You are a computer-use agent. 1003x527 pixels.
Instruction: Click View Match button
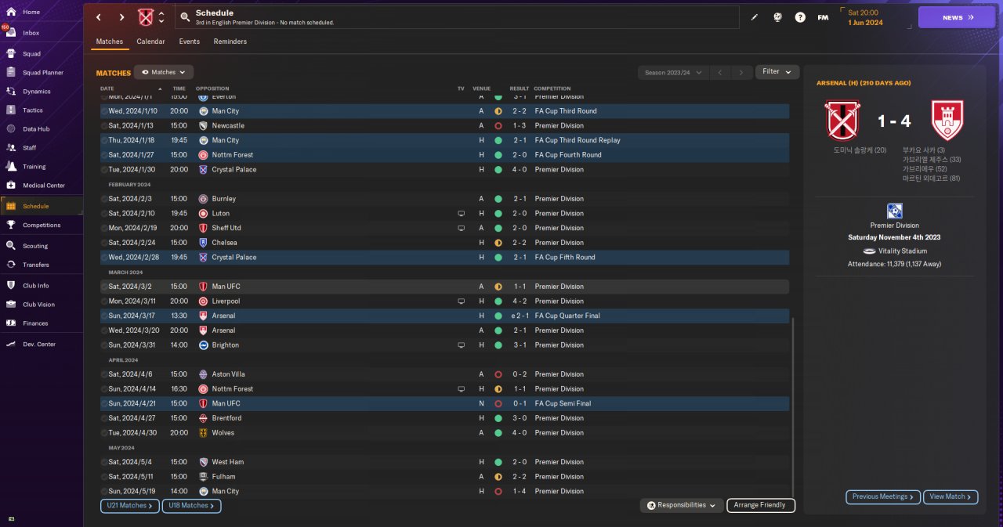tap(950, 496)
